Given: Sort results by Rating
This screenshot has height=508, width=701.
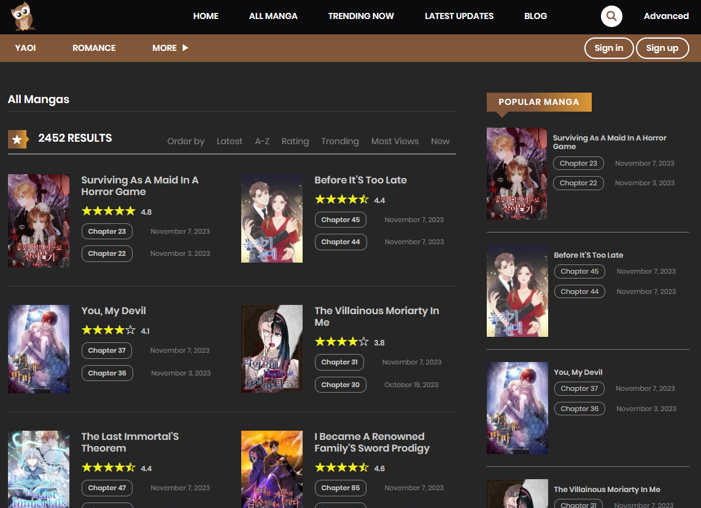Looking at the screenshot, I should coord(295,141).
